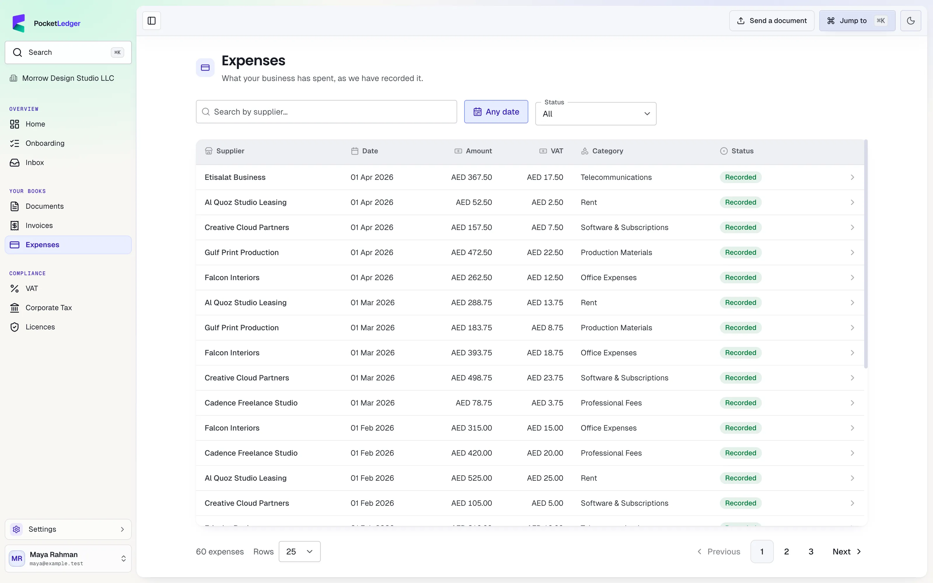This screenshot has width=933, height=583.
Task: Open the Inbox page
Action: click(x=68, y=163)
